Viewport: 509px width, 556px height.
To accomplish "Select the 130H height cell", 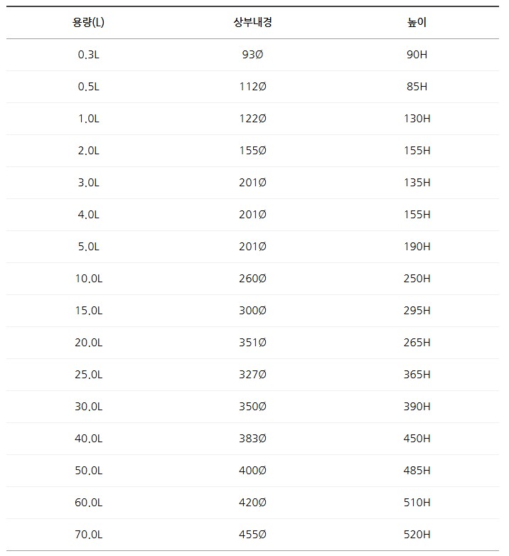I will pos(417,119).
